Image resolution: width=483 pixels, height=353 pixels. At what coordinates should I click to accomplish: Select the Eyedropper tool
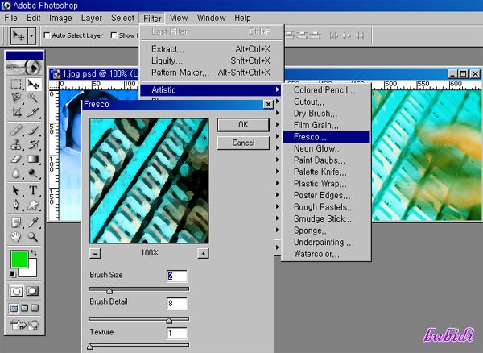pos(33,222)
